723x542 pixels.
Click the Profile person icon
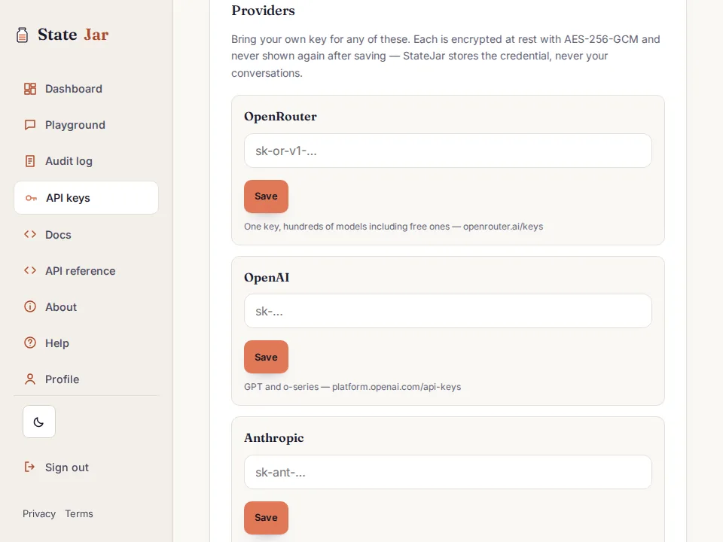[x=30, y=379]
